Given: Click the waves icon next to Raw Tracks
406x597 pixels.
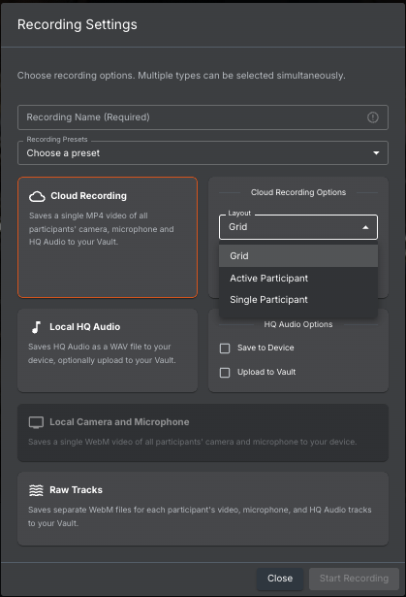Looking at the screenshot, I should click(36, 490).
